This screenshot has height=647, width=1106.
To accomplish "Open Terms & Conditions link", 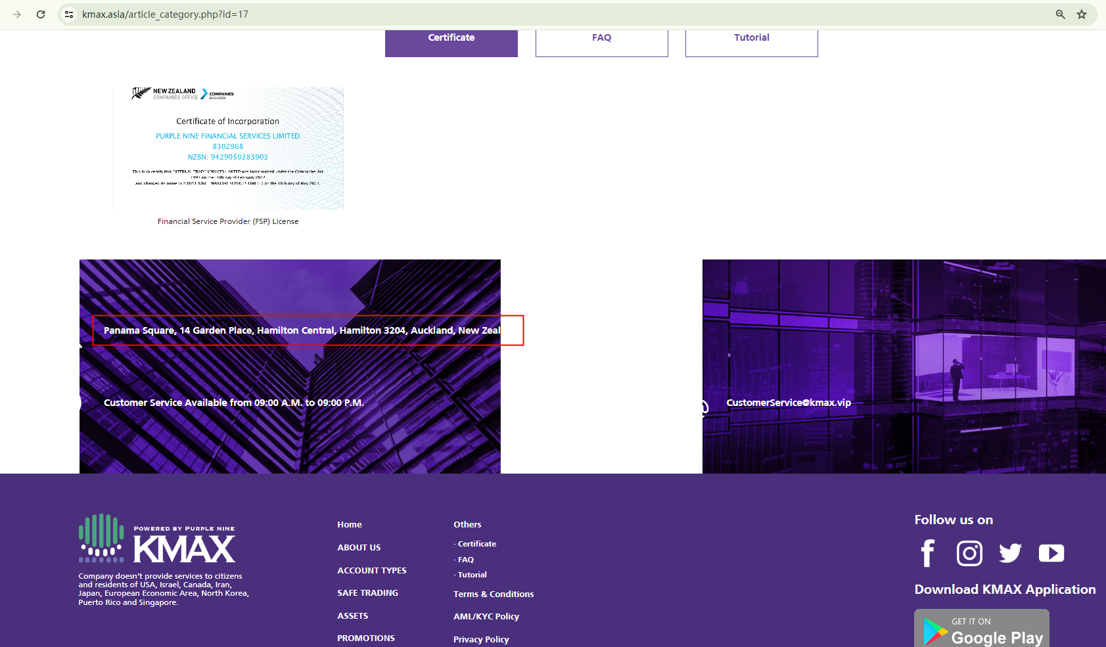I will pos(494,594).
